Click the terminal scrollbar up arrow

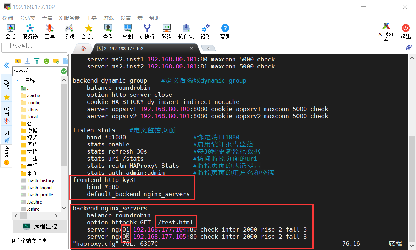tap(412, 58)
